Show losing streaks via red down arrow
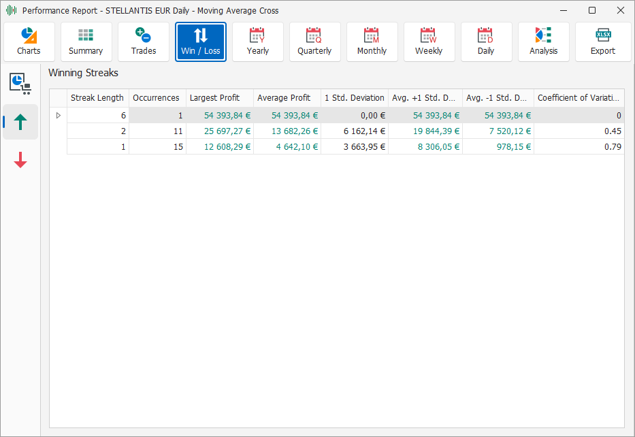 point(20,160)
